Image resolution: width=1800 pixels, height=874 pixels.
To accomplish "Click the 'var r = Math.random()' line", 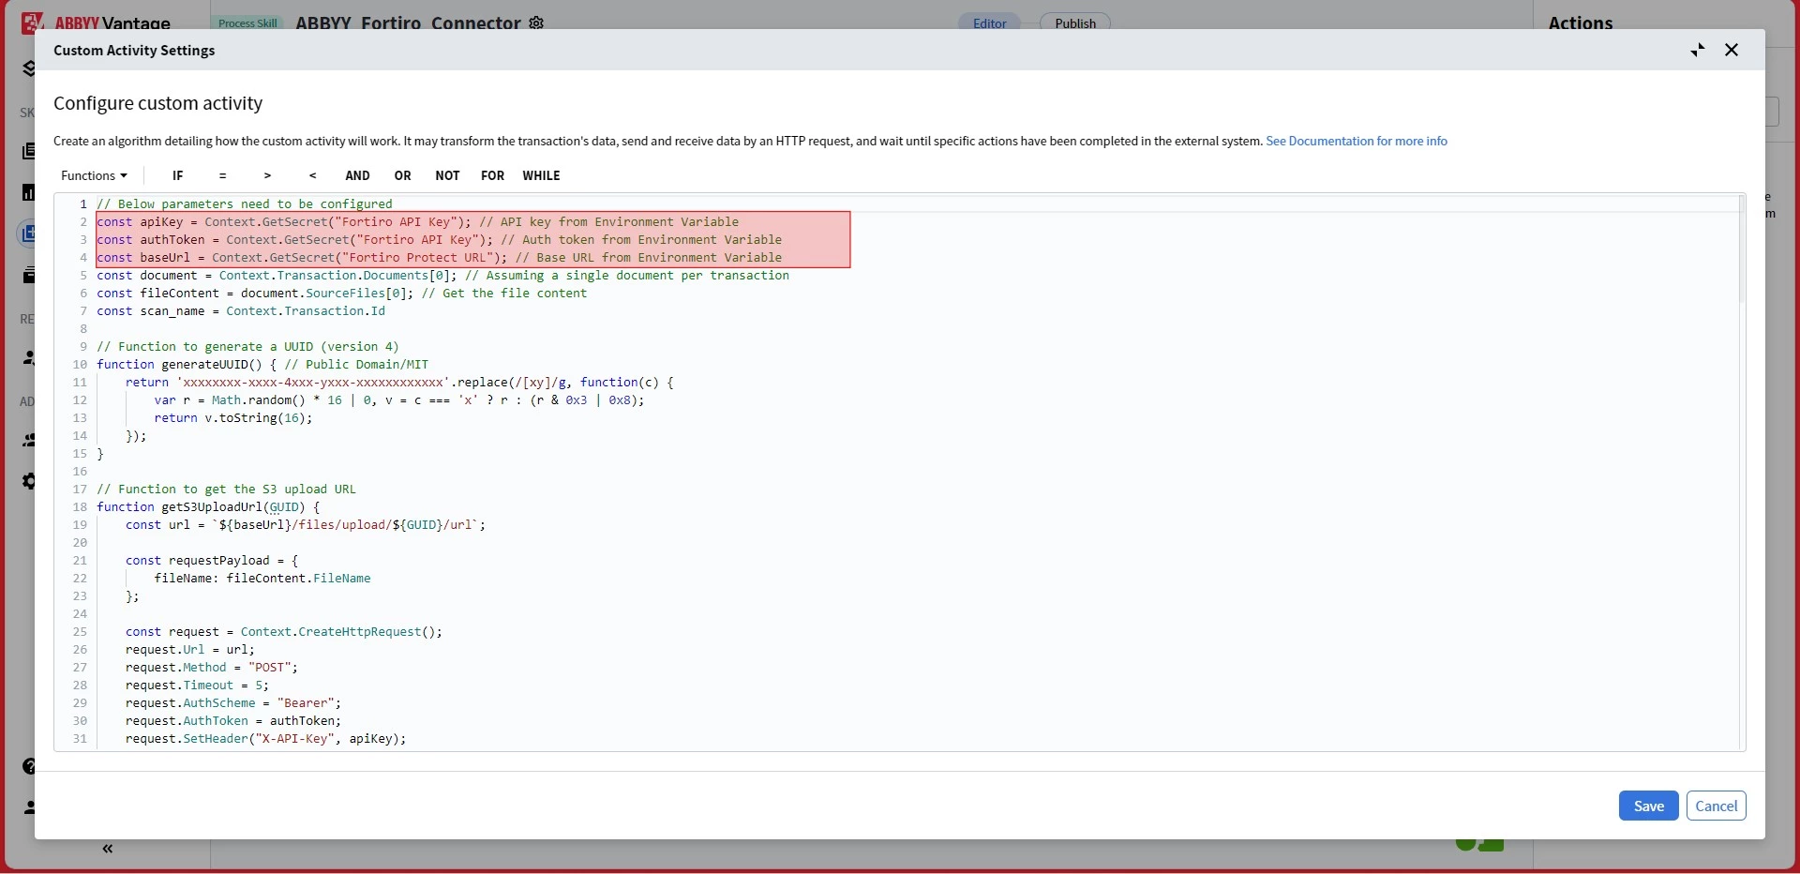I will click(399, 399).
